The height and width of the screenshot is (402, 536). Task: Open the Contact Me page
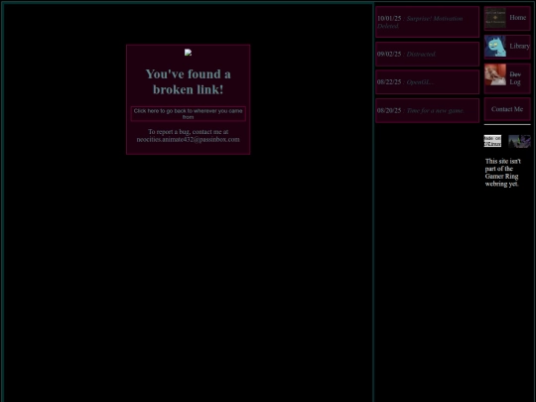pyautogui.click(x=507, y=109)
